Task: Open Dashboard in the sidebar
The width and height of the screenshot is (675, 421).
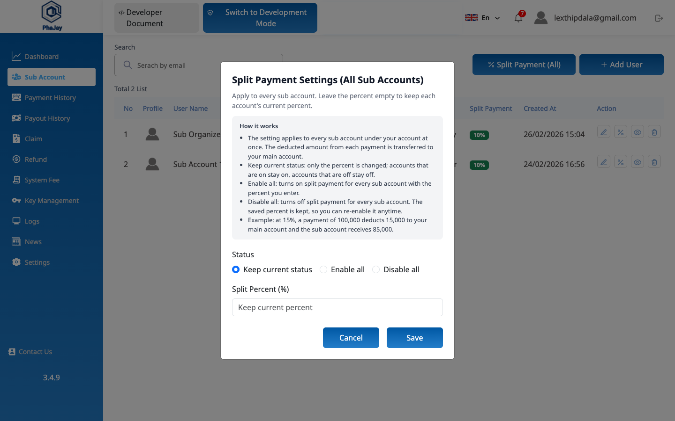Action: pyautogui.click(x=52, y=57)
